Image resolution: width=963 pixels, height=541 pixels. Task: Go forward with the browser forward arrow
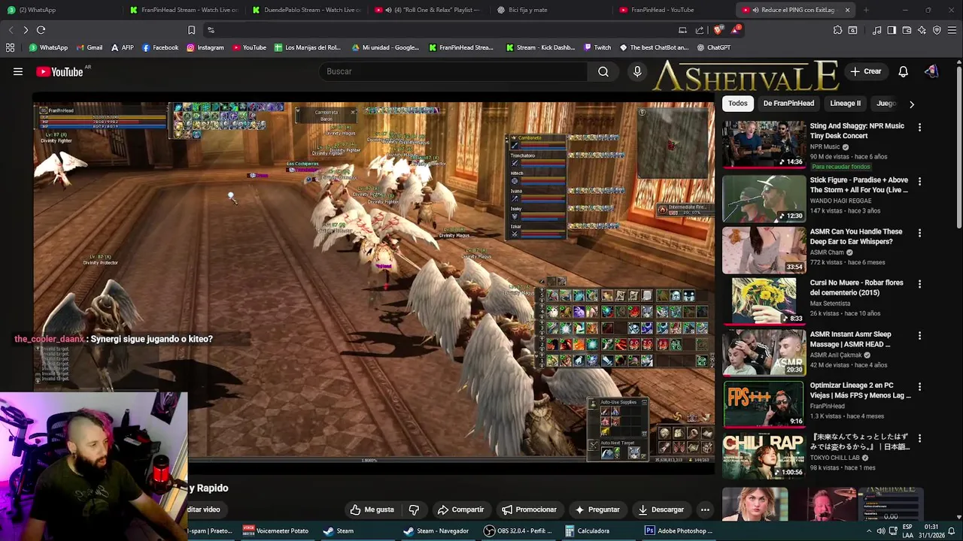click(x=26, y=30)
